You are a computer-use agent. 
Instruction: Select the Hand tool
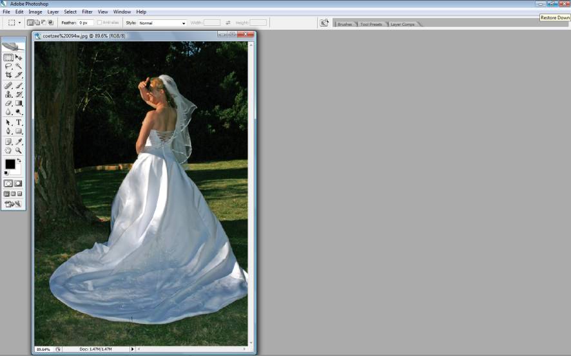(8, 150)
